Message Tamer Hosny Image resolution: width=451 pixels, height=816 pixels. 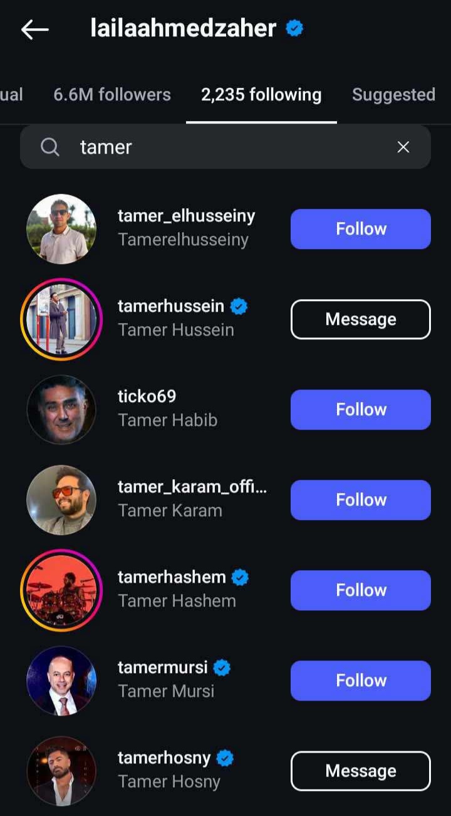click(360, 771)
